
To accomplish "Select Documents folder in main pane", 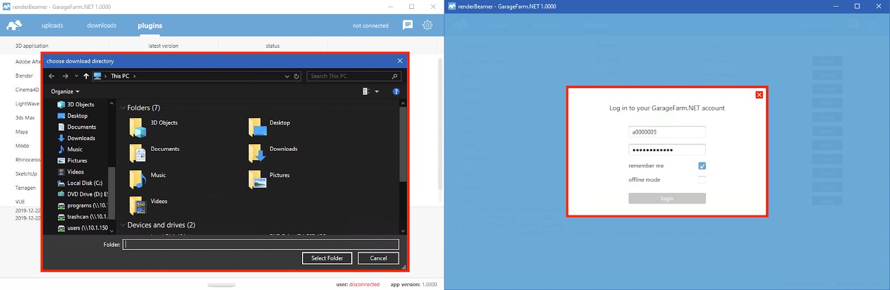I will [155, 153].
